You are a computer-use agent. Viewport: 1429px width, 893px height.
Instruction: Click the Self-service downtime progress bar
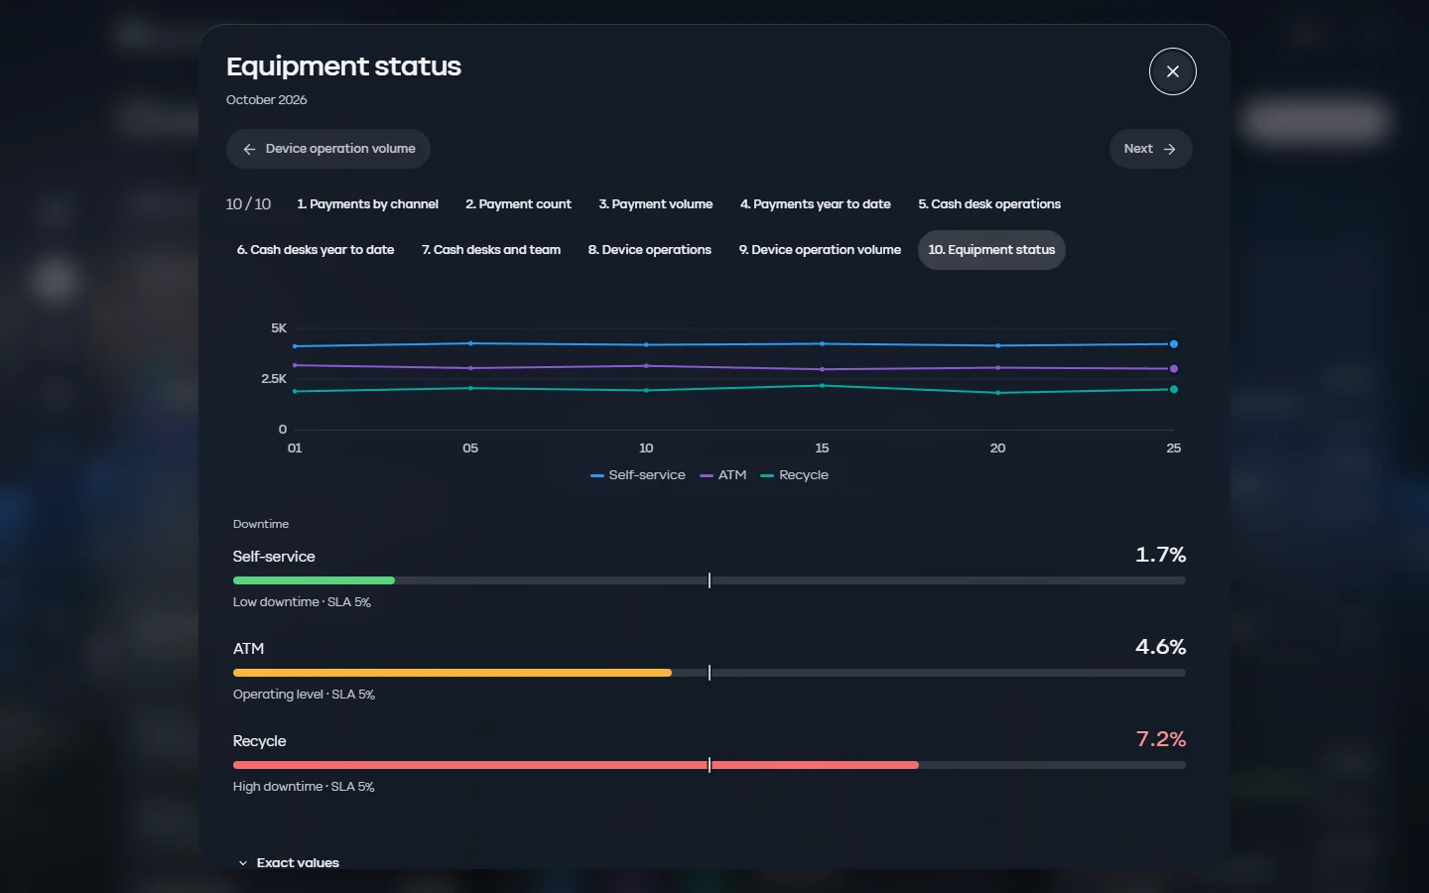(x=710, y=580)
